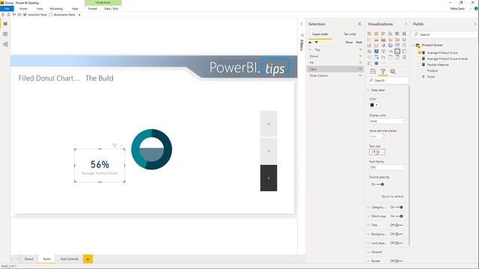Collapse the Visualizations pane chevron
This screenshot has height=269, width=479.
click(x=406, y=24)
